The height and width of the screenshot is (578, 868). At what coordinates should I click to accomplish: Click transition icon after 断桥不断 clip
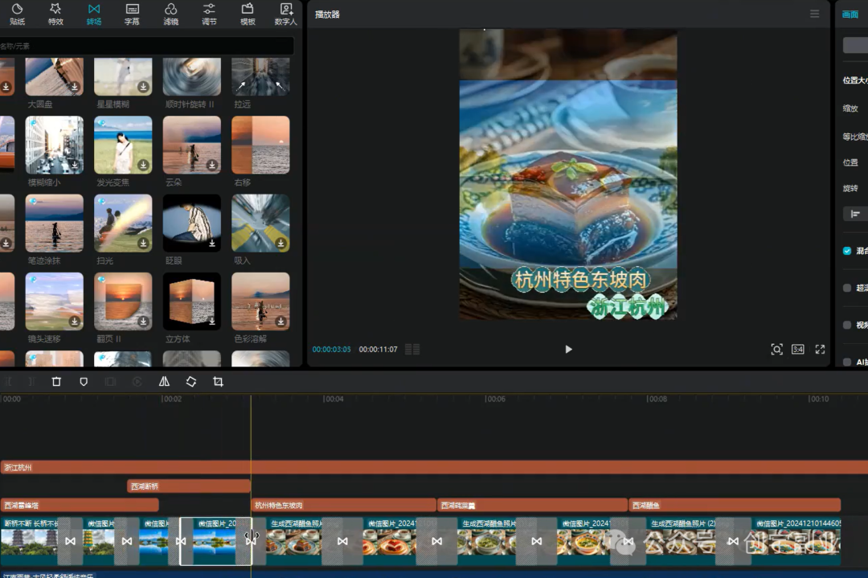70,541
